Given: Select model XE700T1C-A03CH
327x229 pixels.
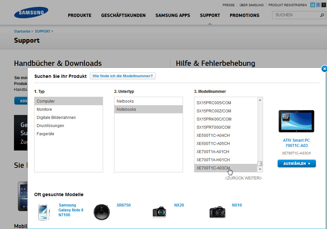Looking at the screenshot, I should [x=226, y=168].
